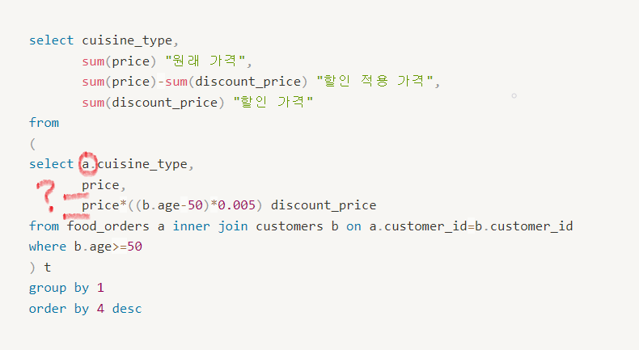Click the red circled 'a.' alias
Image resolution: width=639 pixels, height=350 pixels.
pos(87,164)
